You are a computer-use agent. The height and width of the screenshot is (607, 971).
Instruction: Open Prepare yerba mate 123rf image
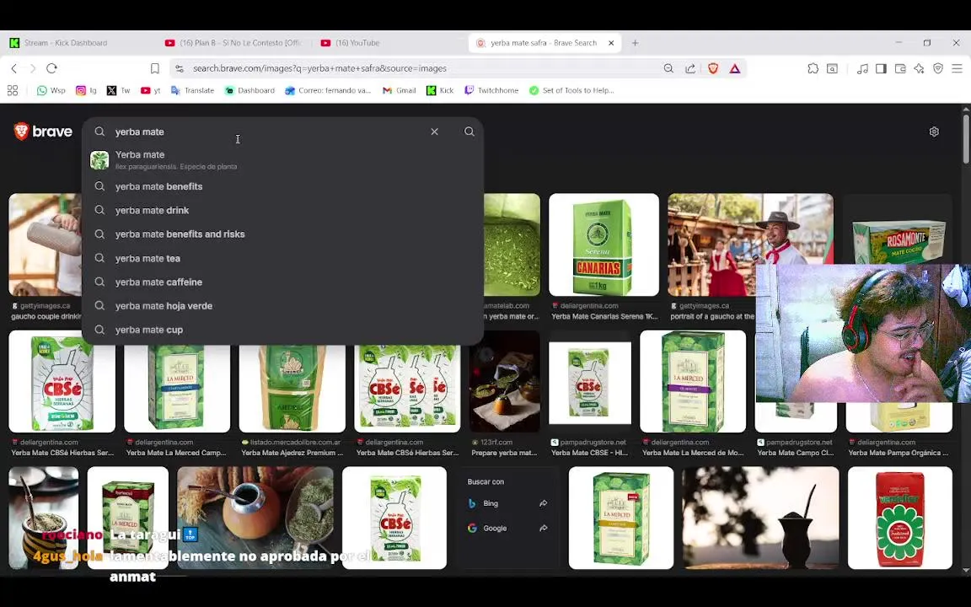[505, 382]
